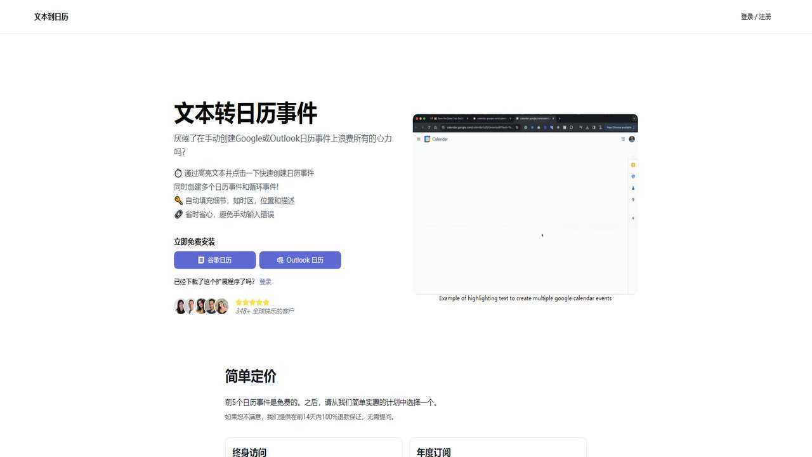
Task: Click the Google apps grid icon in demo
Action: click(623, 139)
